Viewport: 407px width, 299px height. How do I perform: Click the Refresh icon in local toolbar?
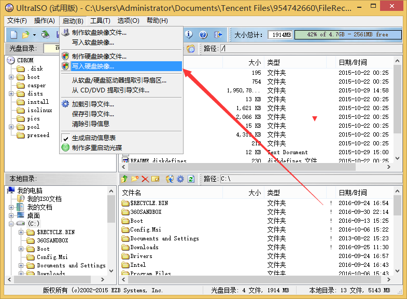pyautogui.click(x=191, y=179)
